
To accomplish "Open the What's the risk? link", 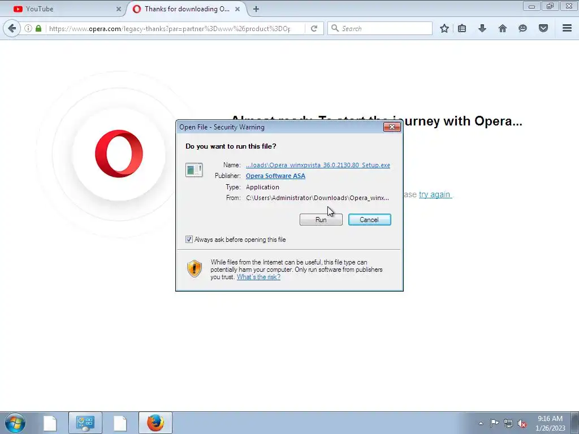I will click(258, 277).
